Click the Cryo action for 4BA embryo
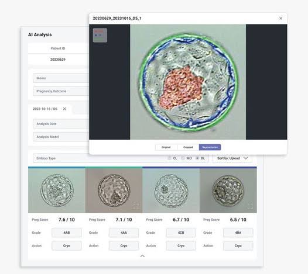The image size is (308, 274). [x=238, y=245]
